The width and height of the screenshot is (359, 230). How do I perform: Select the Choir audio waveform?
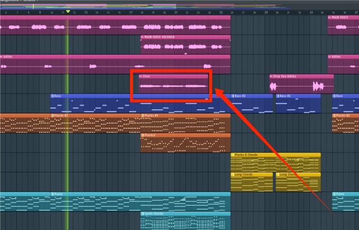tap(174, 86)
